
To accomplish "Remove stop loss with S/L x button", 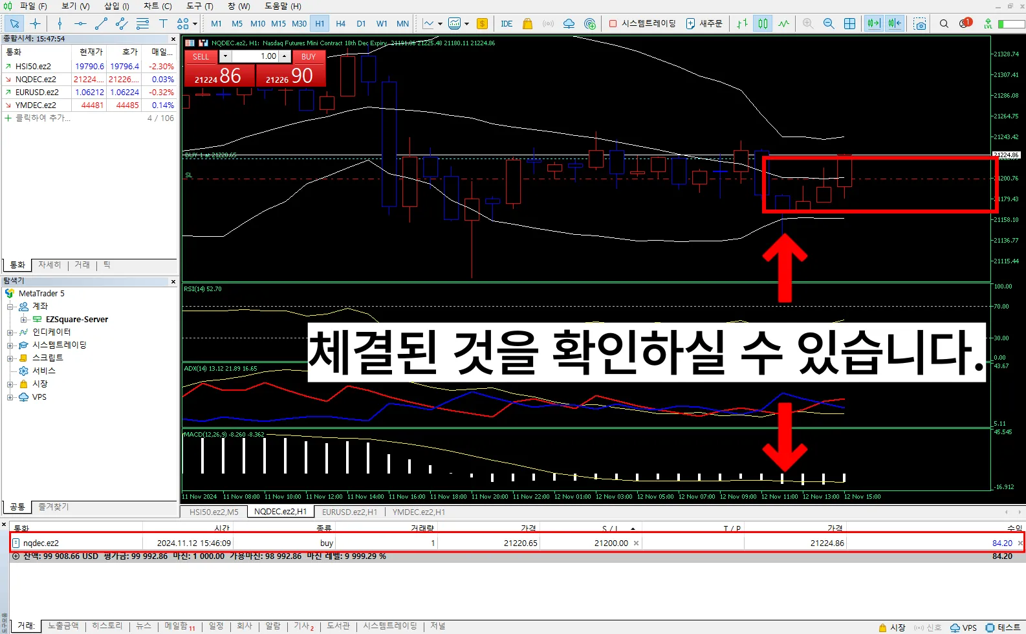I will [636, 543].
